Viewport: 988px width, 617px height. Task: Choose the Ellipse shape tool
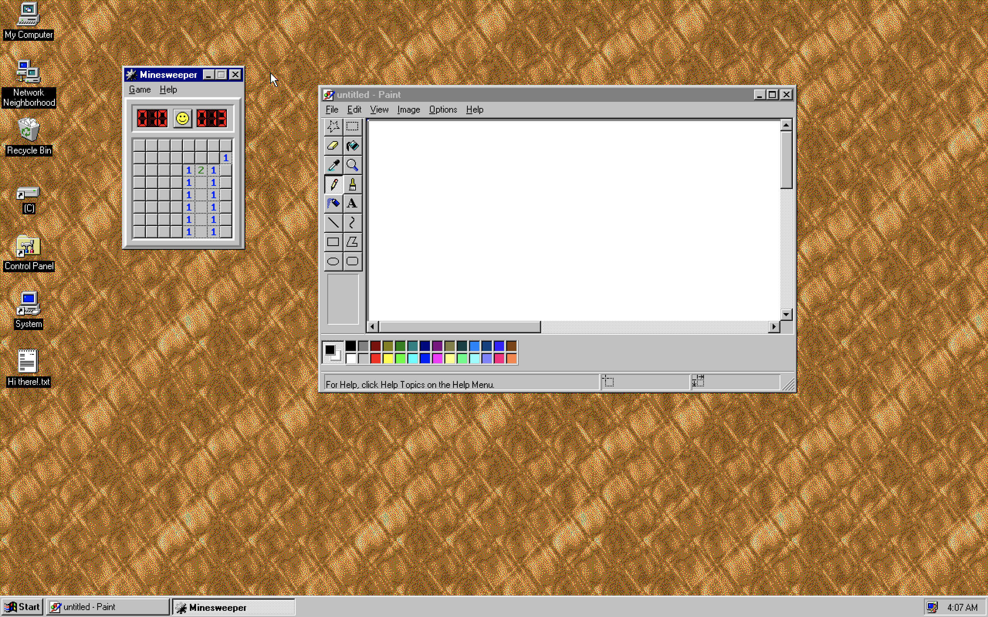[x=333, y=261]
